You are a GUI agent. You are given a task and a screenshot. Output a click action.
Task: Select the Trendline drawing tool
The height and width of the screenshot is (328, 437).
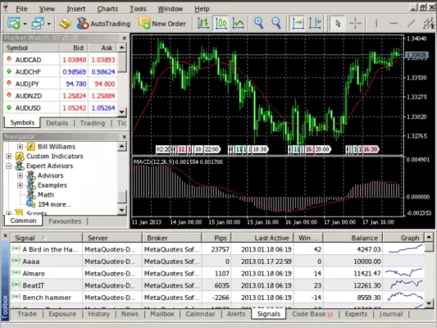(x=411, y=24)
